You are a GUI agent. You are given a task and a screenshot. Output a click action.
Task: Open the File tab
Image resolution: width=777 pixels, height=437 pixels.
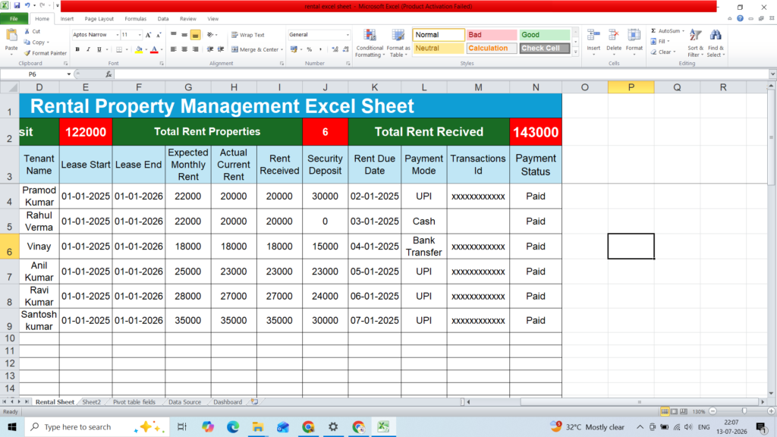tap(14, 19)
